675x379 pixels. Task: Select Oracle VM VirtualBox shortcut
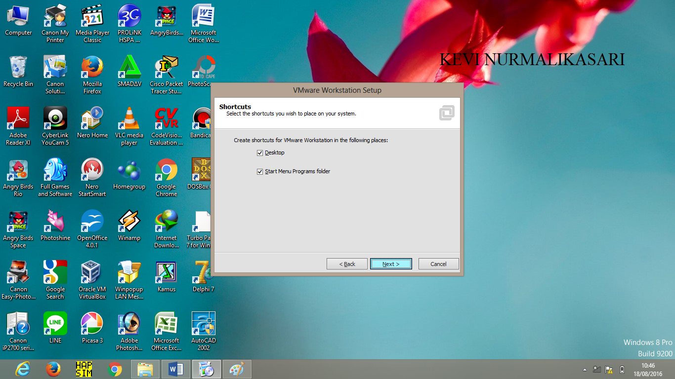92,280
